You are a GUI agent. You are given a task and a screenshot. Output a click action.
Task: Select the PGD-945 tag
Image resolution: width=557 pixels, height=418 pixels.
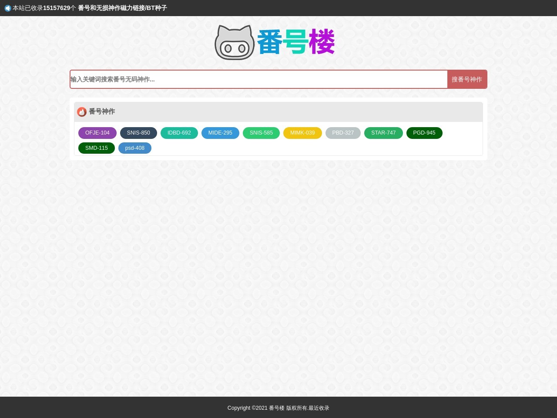(x=424, y=133)
